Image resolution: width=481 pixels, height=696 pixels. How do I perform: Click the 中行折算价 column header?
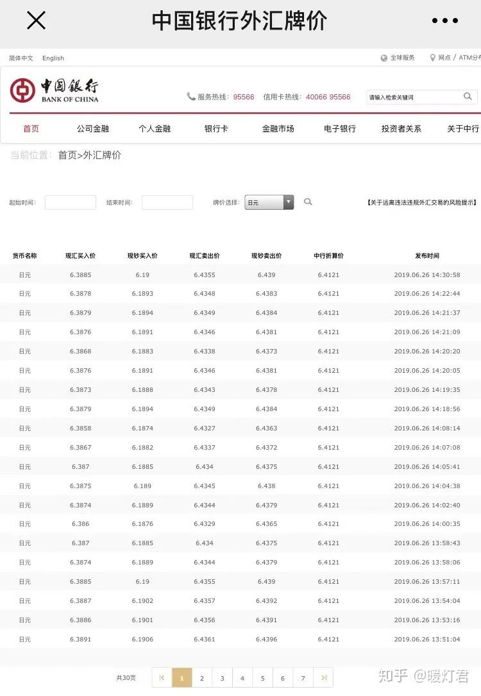[329, 256]
